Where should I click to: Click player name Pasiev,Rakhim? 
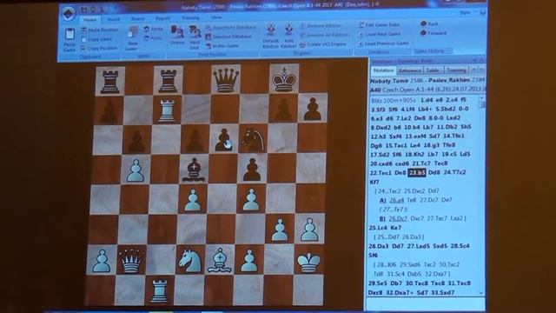pyautogui.click(x=449, y=80)
